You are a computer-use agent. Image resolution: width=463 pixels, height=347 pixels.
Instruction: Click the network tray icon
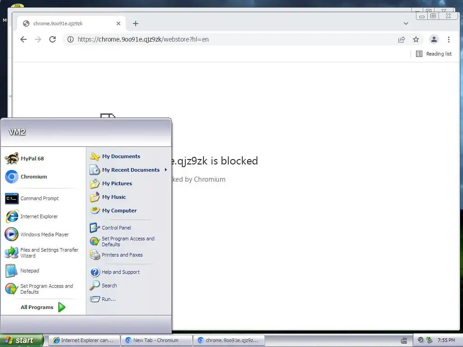tap(429, 340)
